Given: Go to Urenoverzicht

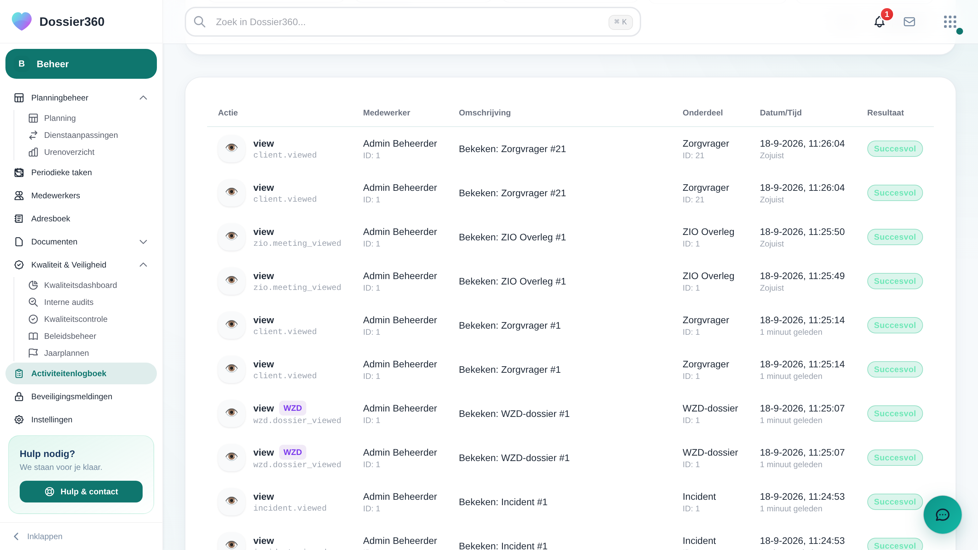Looking at the screenshot, I should [x=69, y=152].
